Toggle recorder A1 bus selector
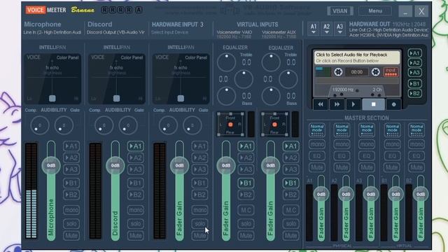Image resolution: width=448 pixels, height=252 pixels. (x=415, y=53)
